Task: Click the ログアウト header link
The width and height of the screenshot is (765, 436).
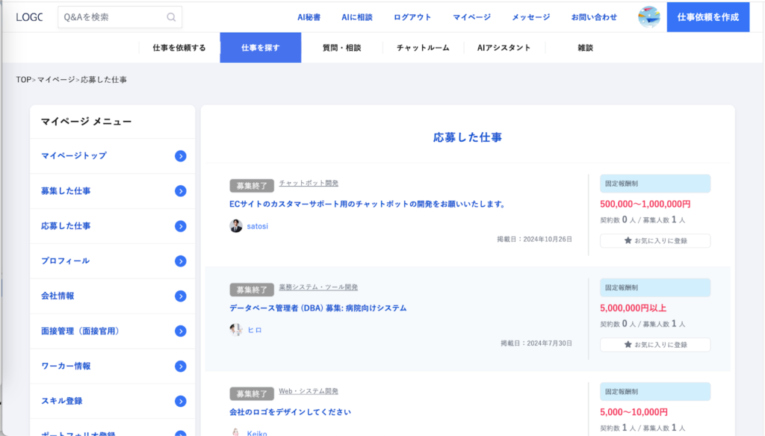Action: [412, 17]
